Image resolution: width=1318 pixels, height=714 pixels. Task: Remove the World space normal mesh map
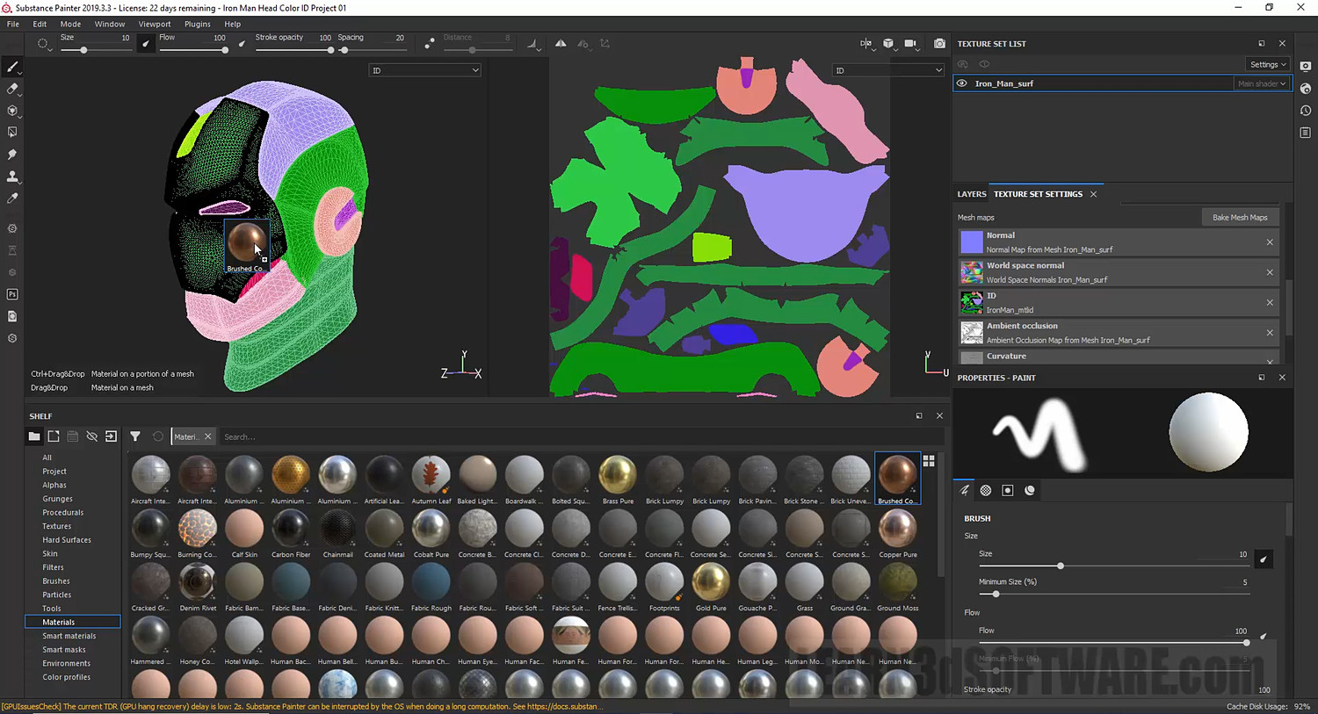click(1270, 272)
